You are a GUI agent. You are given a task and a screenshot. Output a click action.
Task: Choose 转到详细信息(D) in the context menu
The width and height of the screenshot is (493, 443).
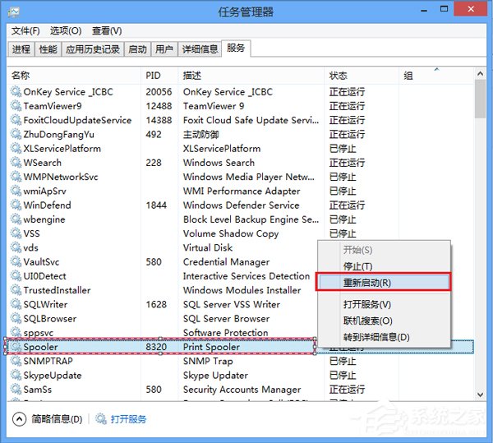[384, 337]
